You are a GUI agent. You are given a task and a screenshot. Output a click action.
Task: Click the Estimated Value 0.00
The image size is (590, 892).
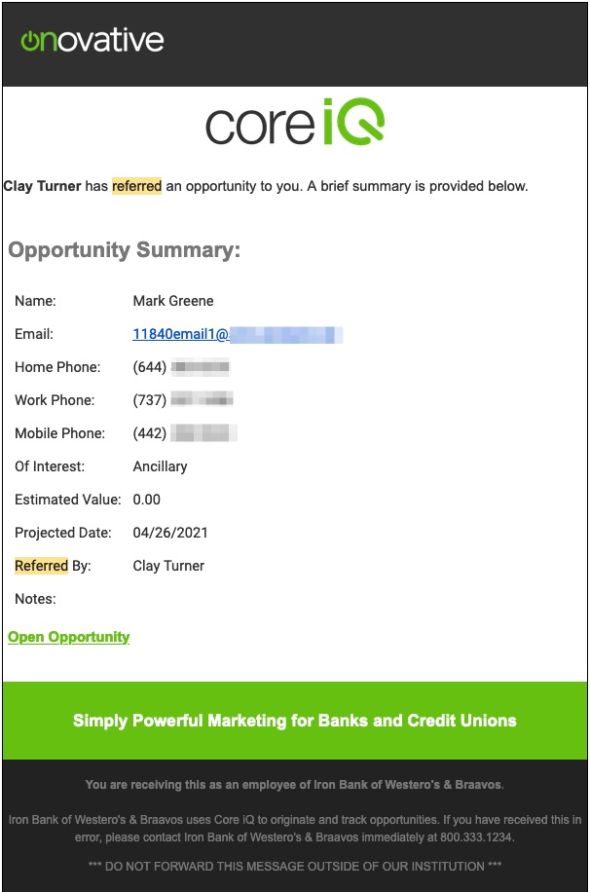coord(146,500)
